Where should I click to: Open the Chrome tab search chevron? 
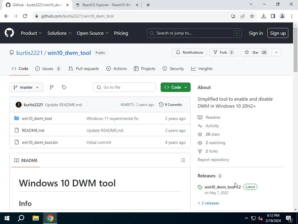click(251, 4)
